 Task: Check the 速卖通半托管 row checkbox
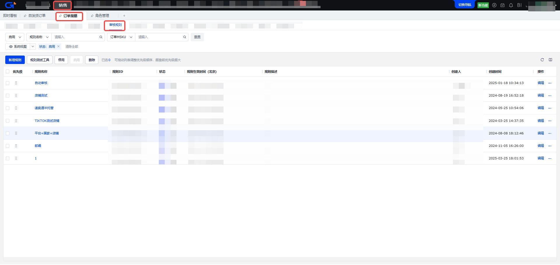coord(8,108)
